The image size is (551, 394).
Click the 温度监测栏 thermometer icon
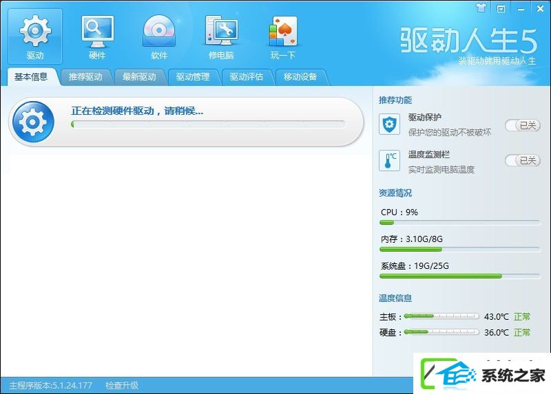389,160
